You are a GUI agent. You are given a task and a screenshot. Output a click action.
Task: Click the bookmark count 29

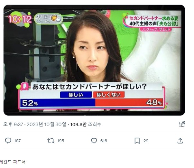[x=146, y=141]
